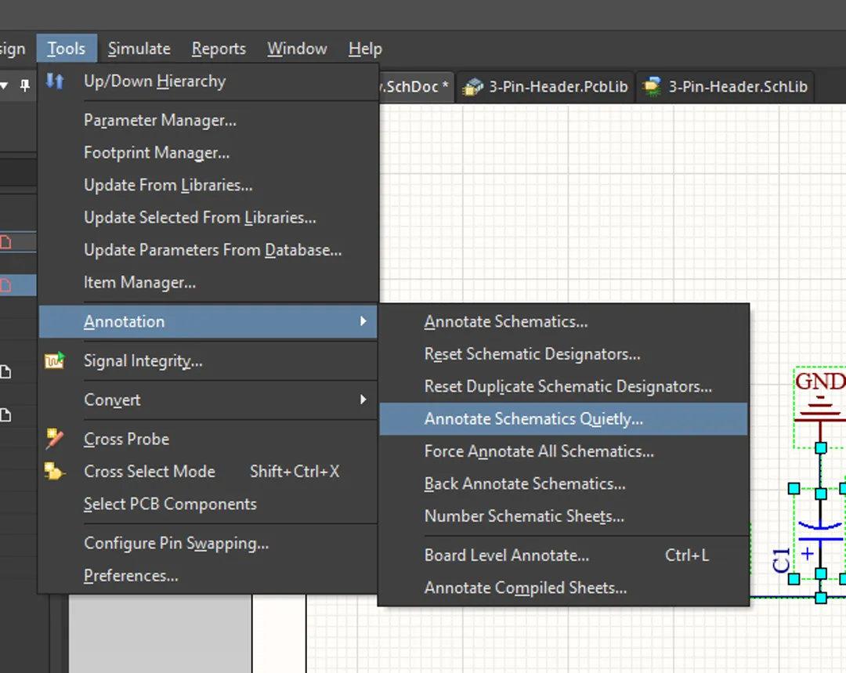Expand the Annotation submenu
Screen dimensions: 846x673
pos(124,321)
